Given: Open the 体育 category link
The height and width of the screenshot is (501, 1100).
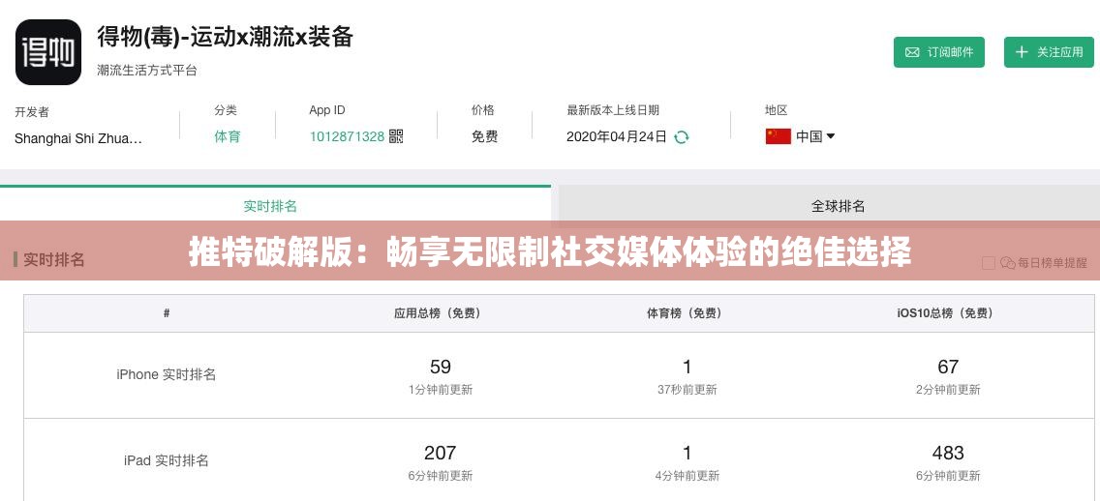Looking at the screenshot, I should (228, 136).
